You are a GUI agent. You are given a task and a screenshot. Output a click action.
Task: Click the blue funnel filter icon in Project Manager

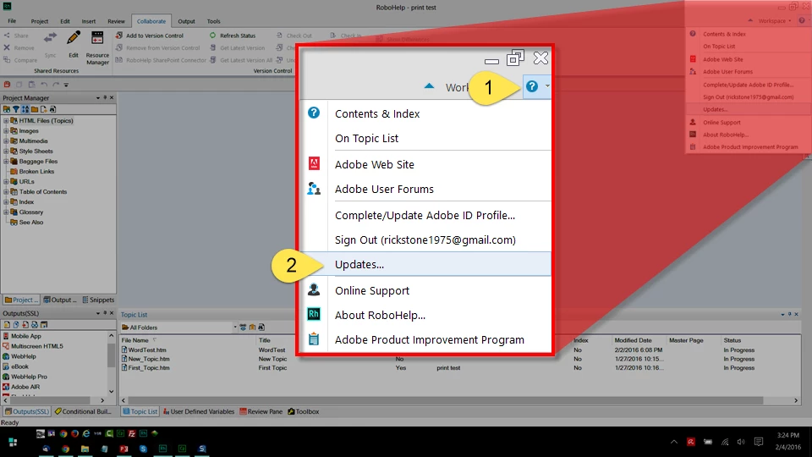pos(16,109)
